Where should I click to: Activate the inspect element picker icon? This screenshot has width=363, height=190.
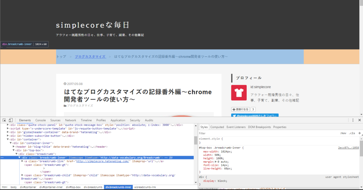(4, 120)
